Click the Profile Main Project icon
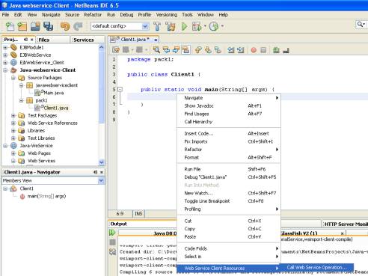Image resolution: width=368 pixels, height=276 pixels. 214,26
